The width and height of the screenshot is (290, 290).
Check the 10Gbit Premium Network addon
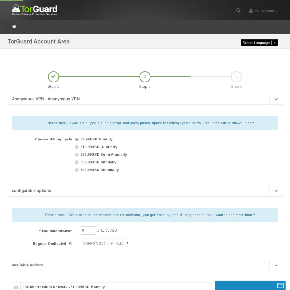pos(16,287)
